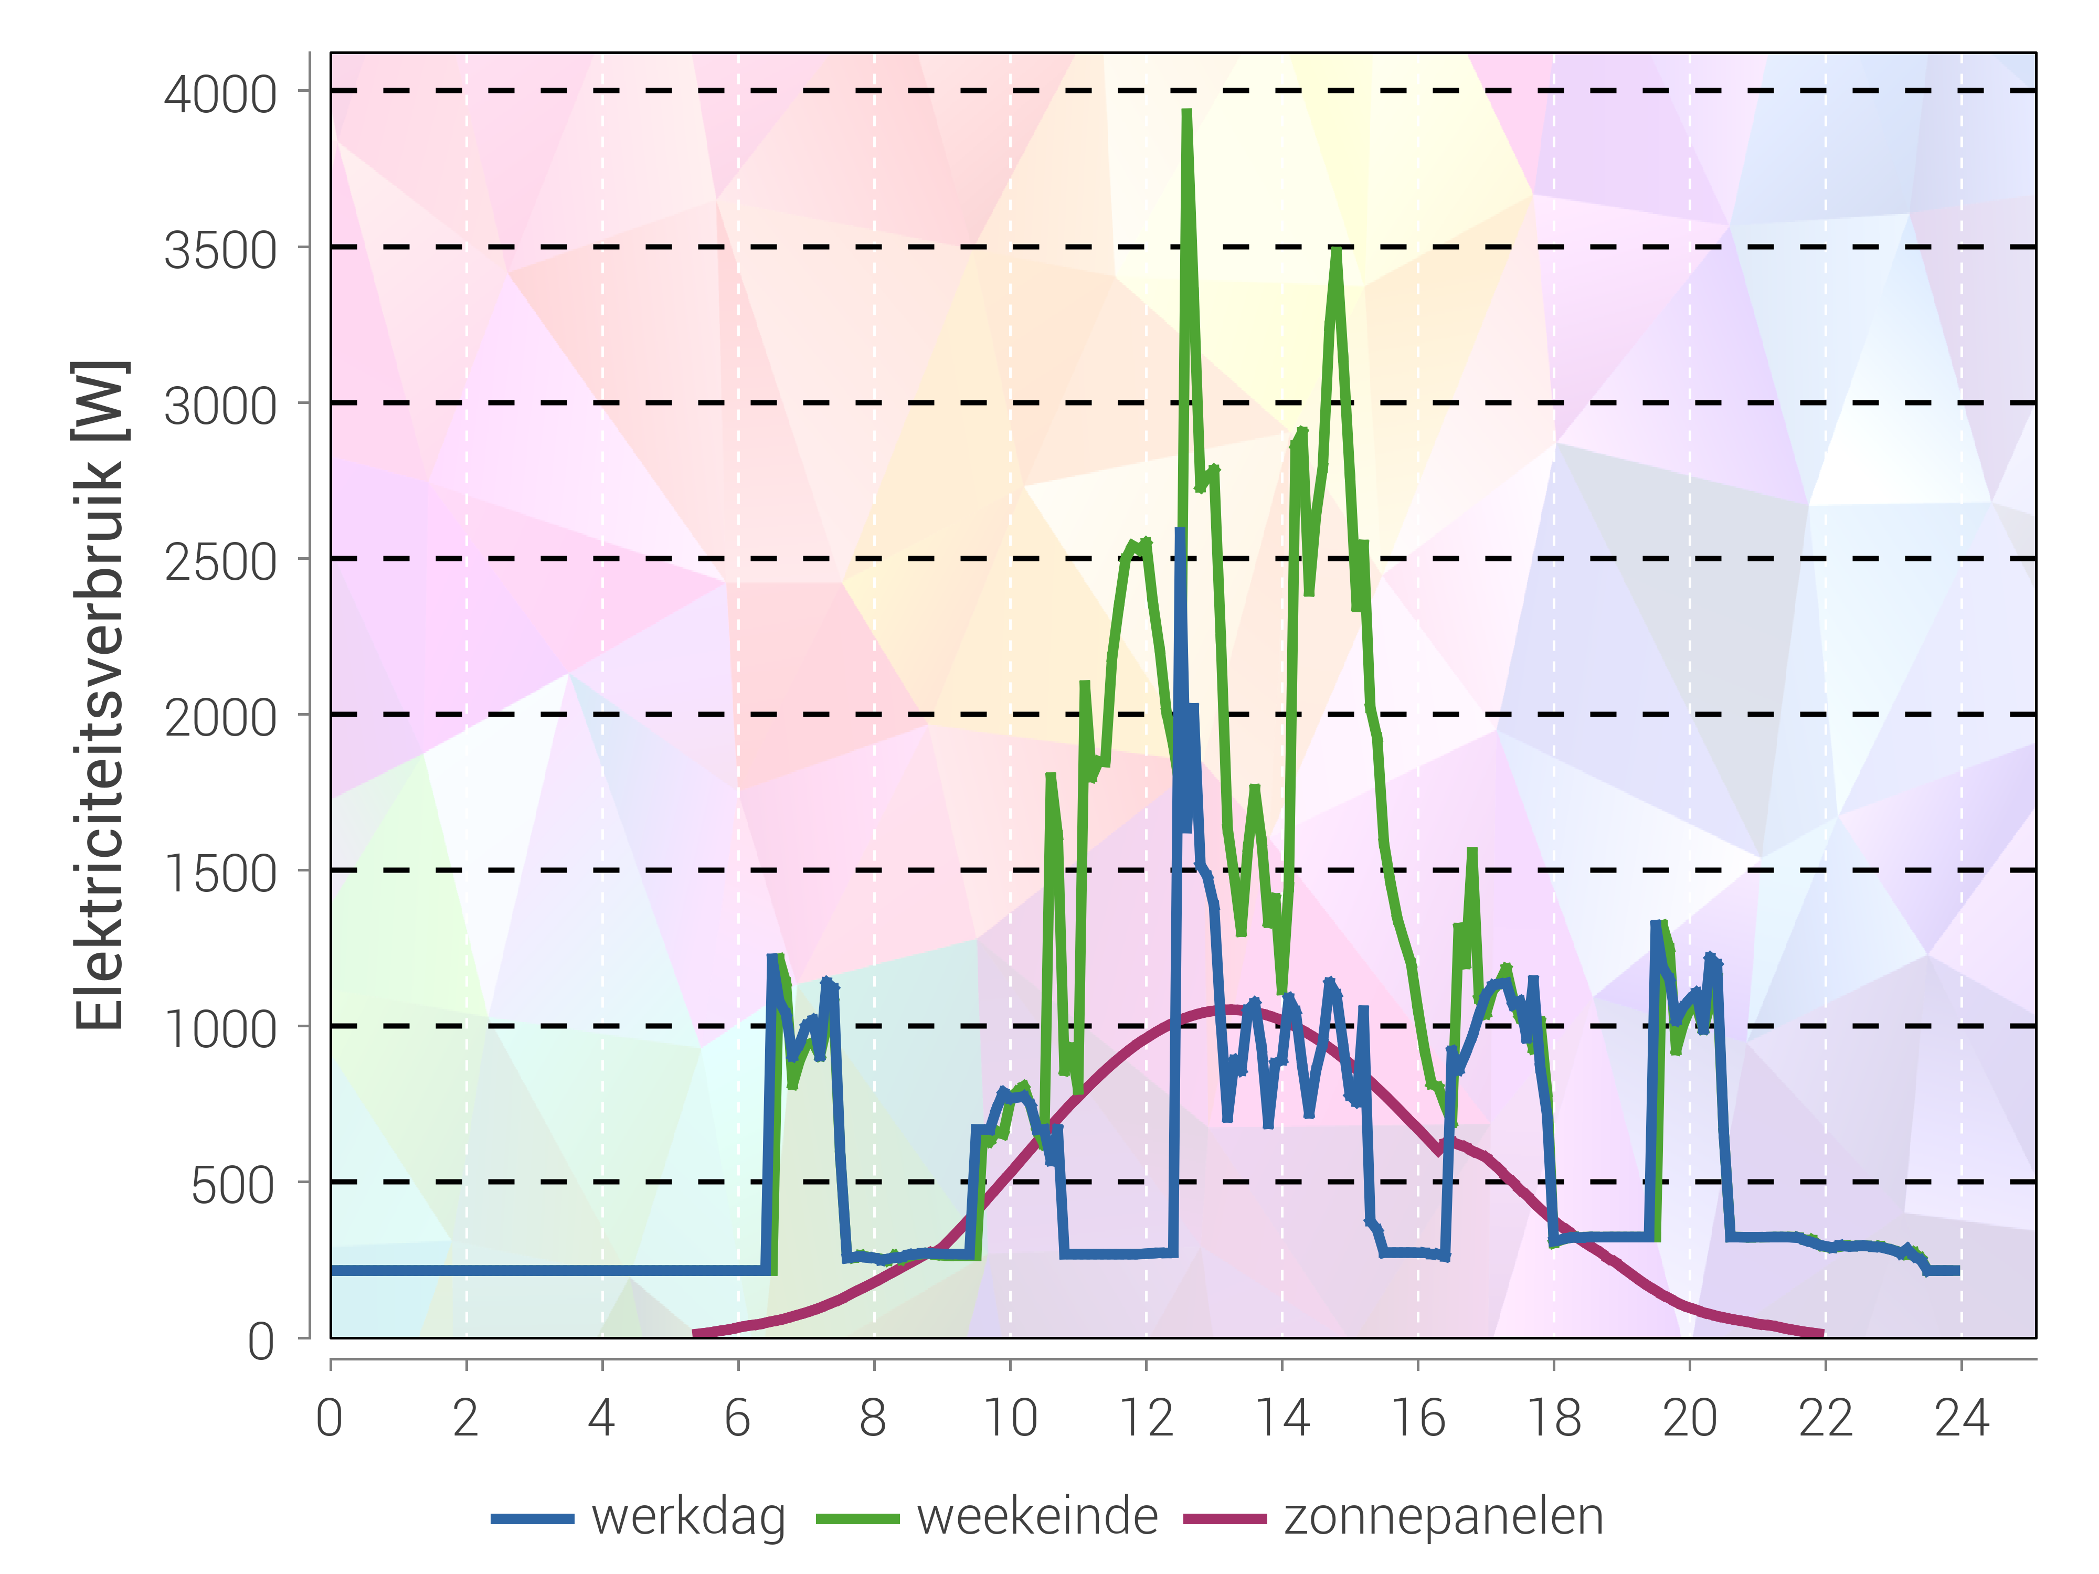
Task: Click the blue werkdag spike peak near 2600
Action: pos(1180,533)
